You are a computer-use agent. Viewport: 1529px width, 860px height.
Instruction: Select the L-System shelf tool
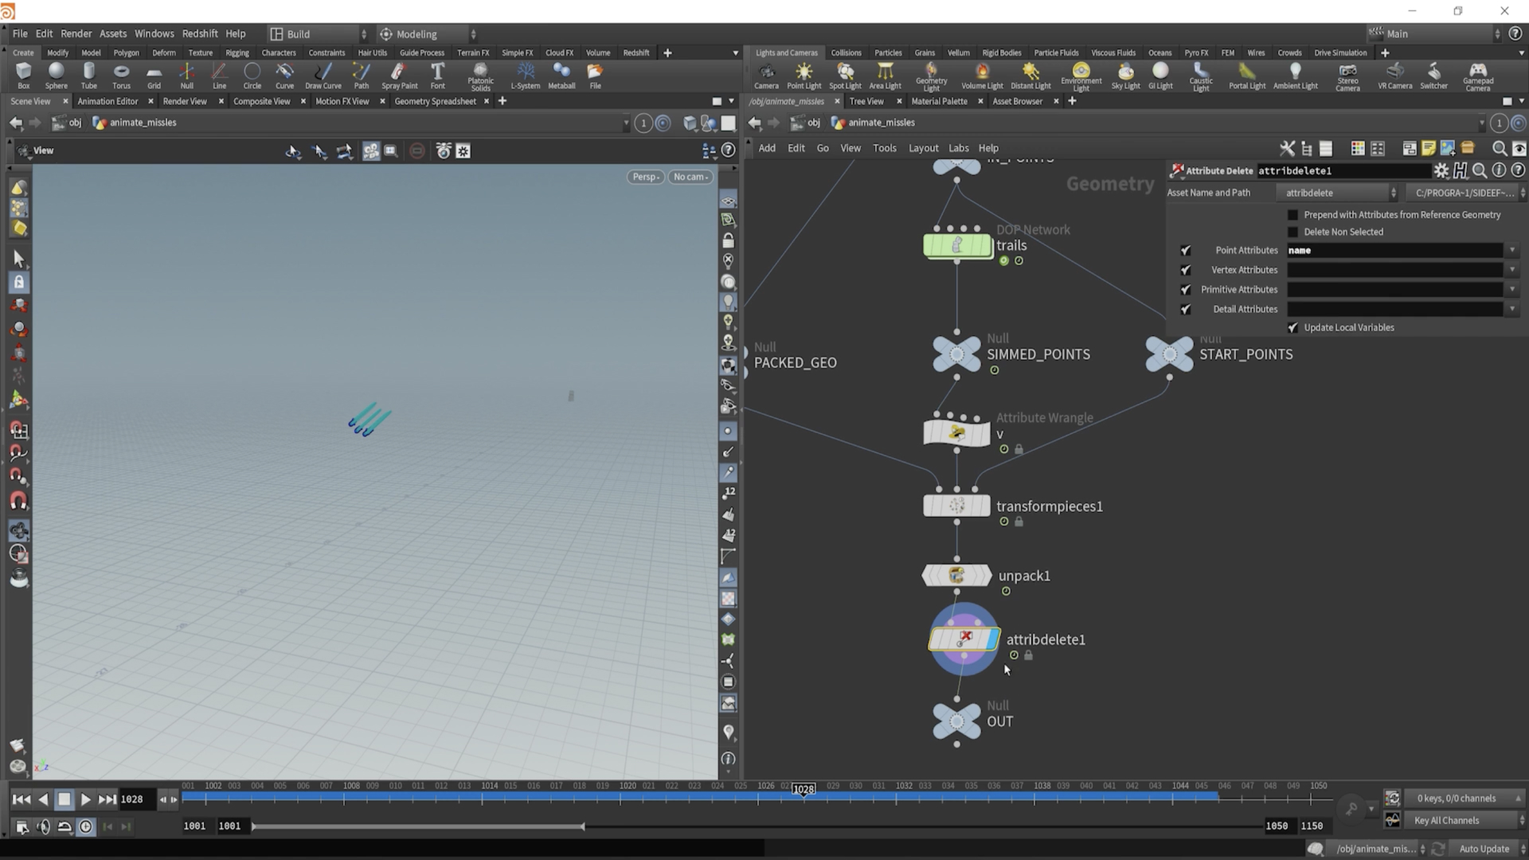[525, 76]
